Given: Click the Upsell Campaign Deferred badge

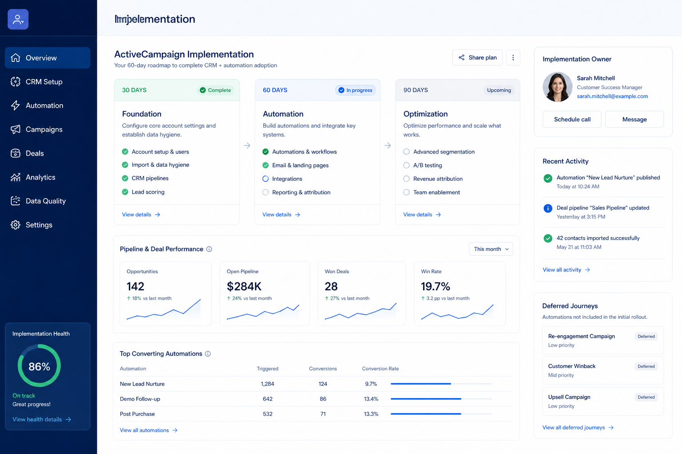Looking at the screenshot, I should tap(646, 397).
